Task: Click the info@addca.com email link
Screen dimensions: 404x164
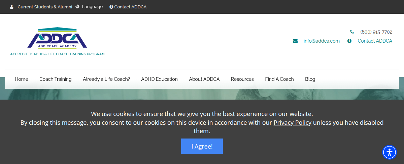Action: click(322, 41)
